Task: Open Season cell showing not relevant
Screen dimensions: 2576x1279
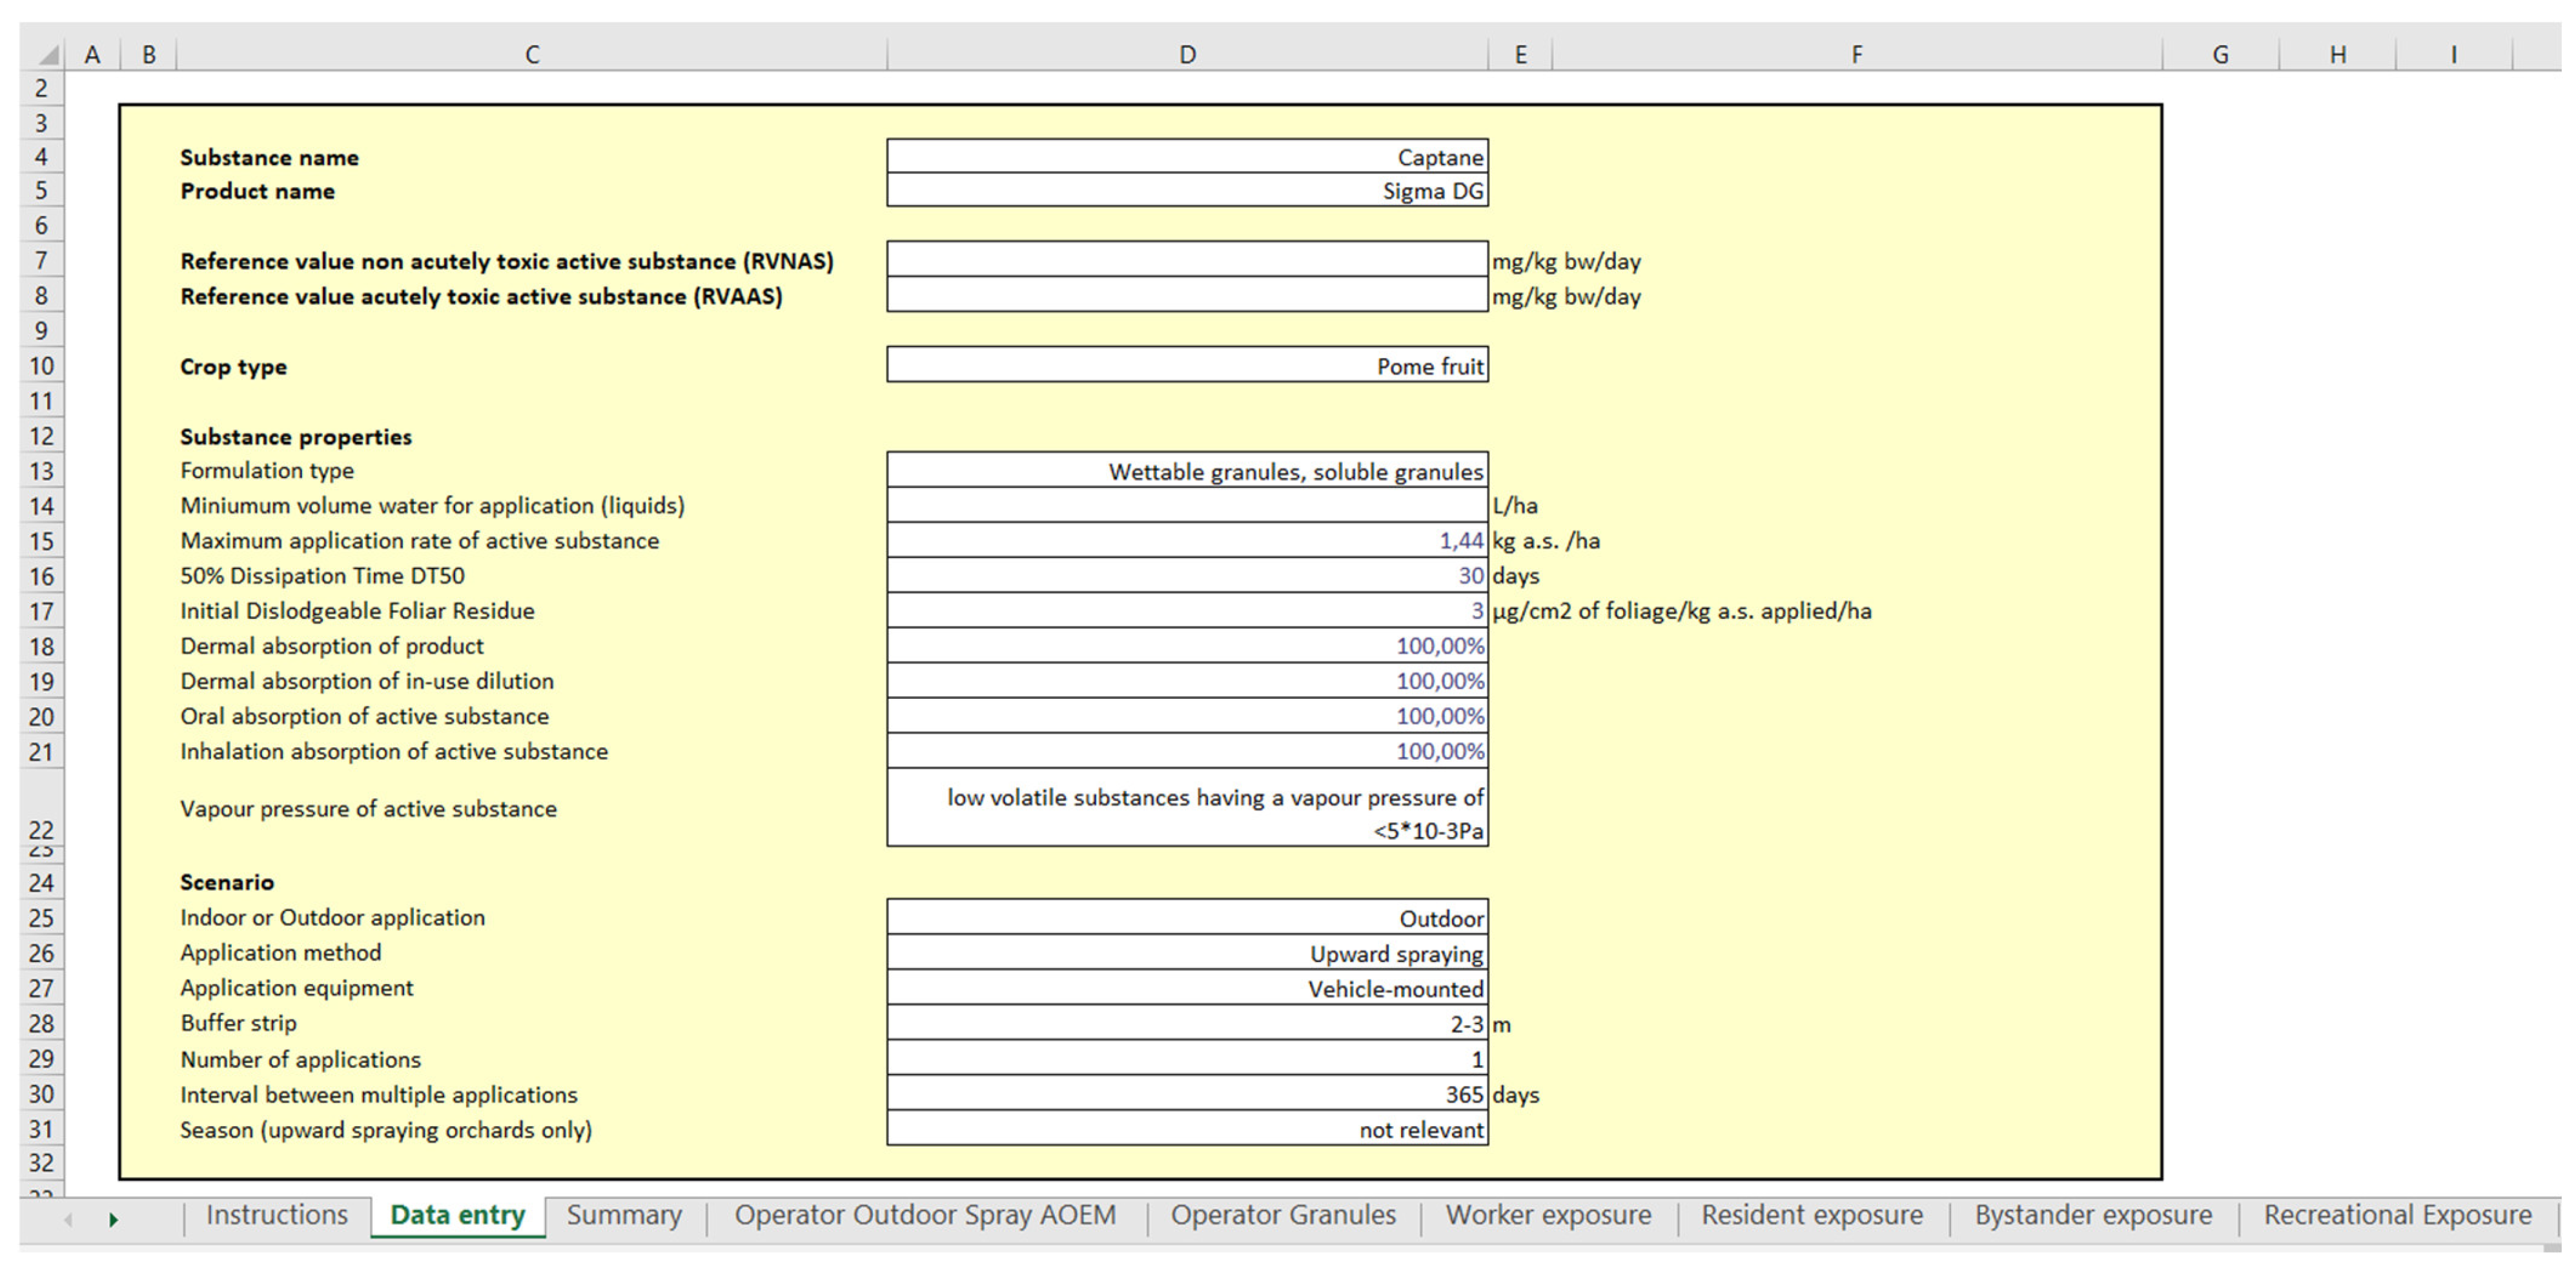Action: point(1187,1129)
